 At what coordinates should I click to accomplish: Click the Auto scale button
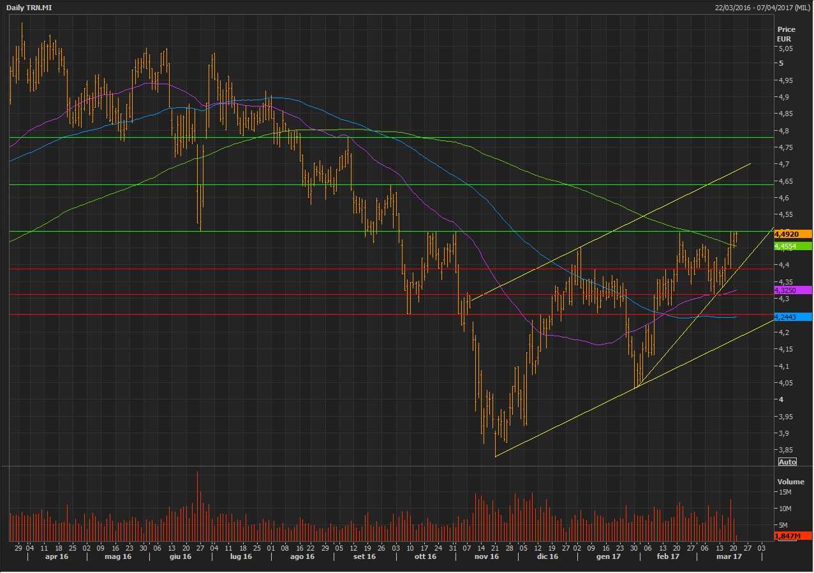coord(787,461)
